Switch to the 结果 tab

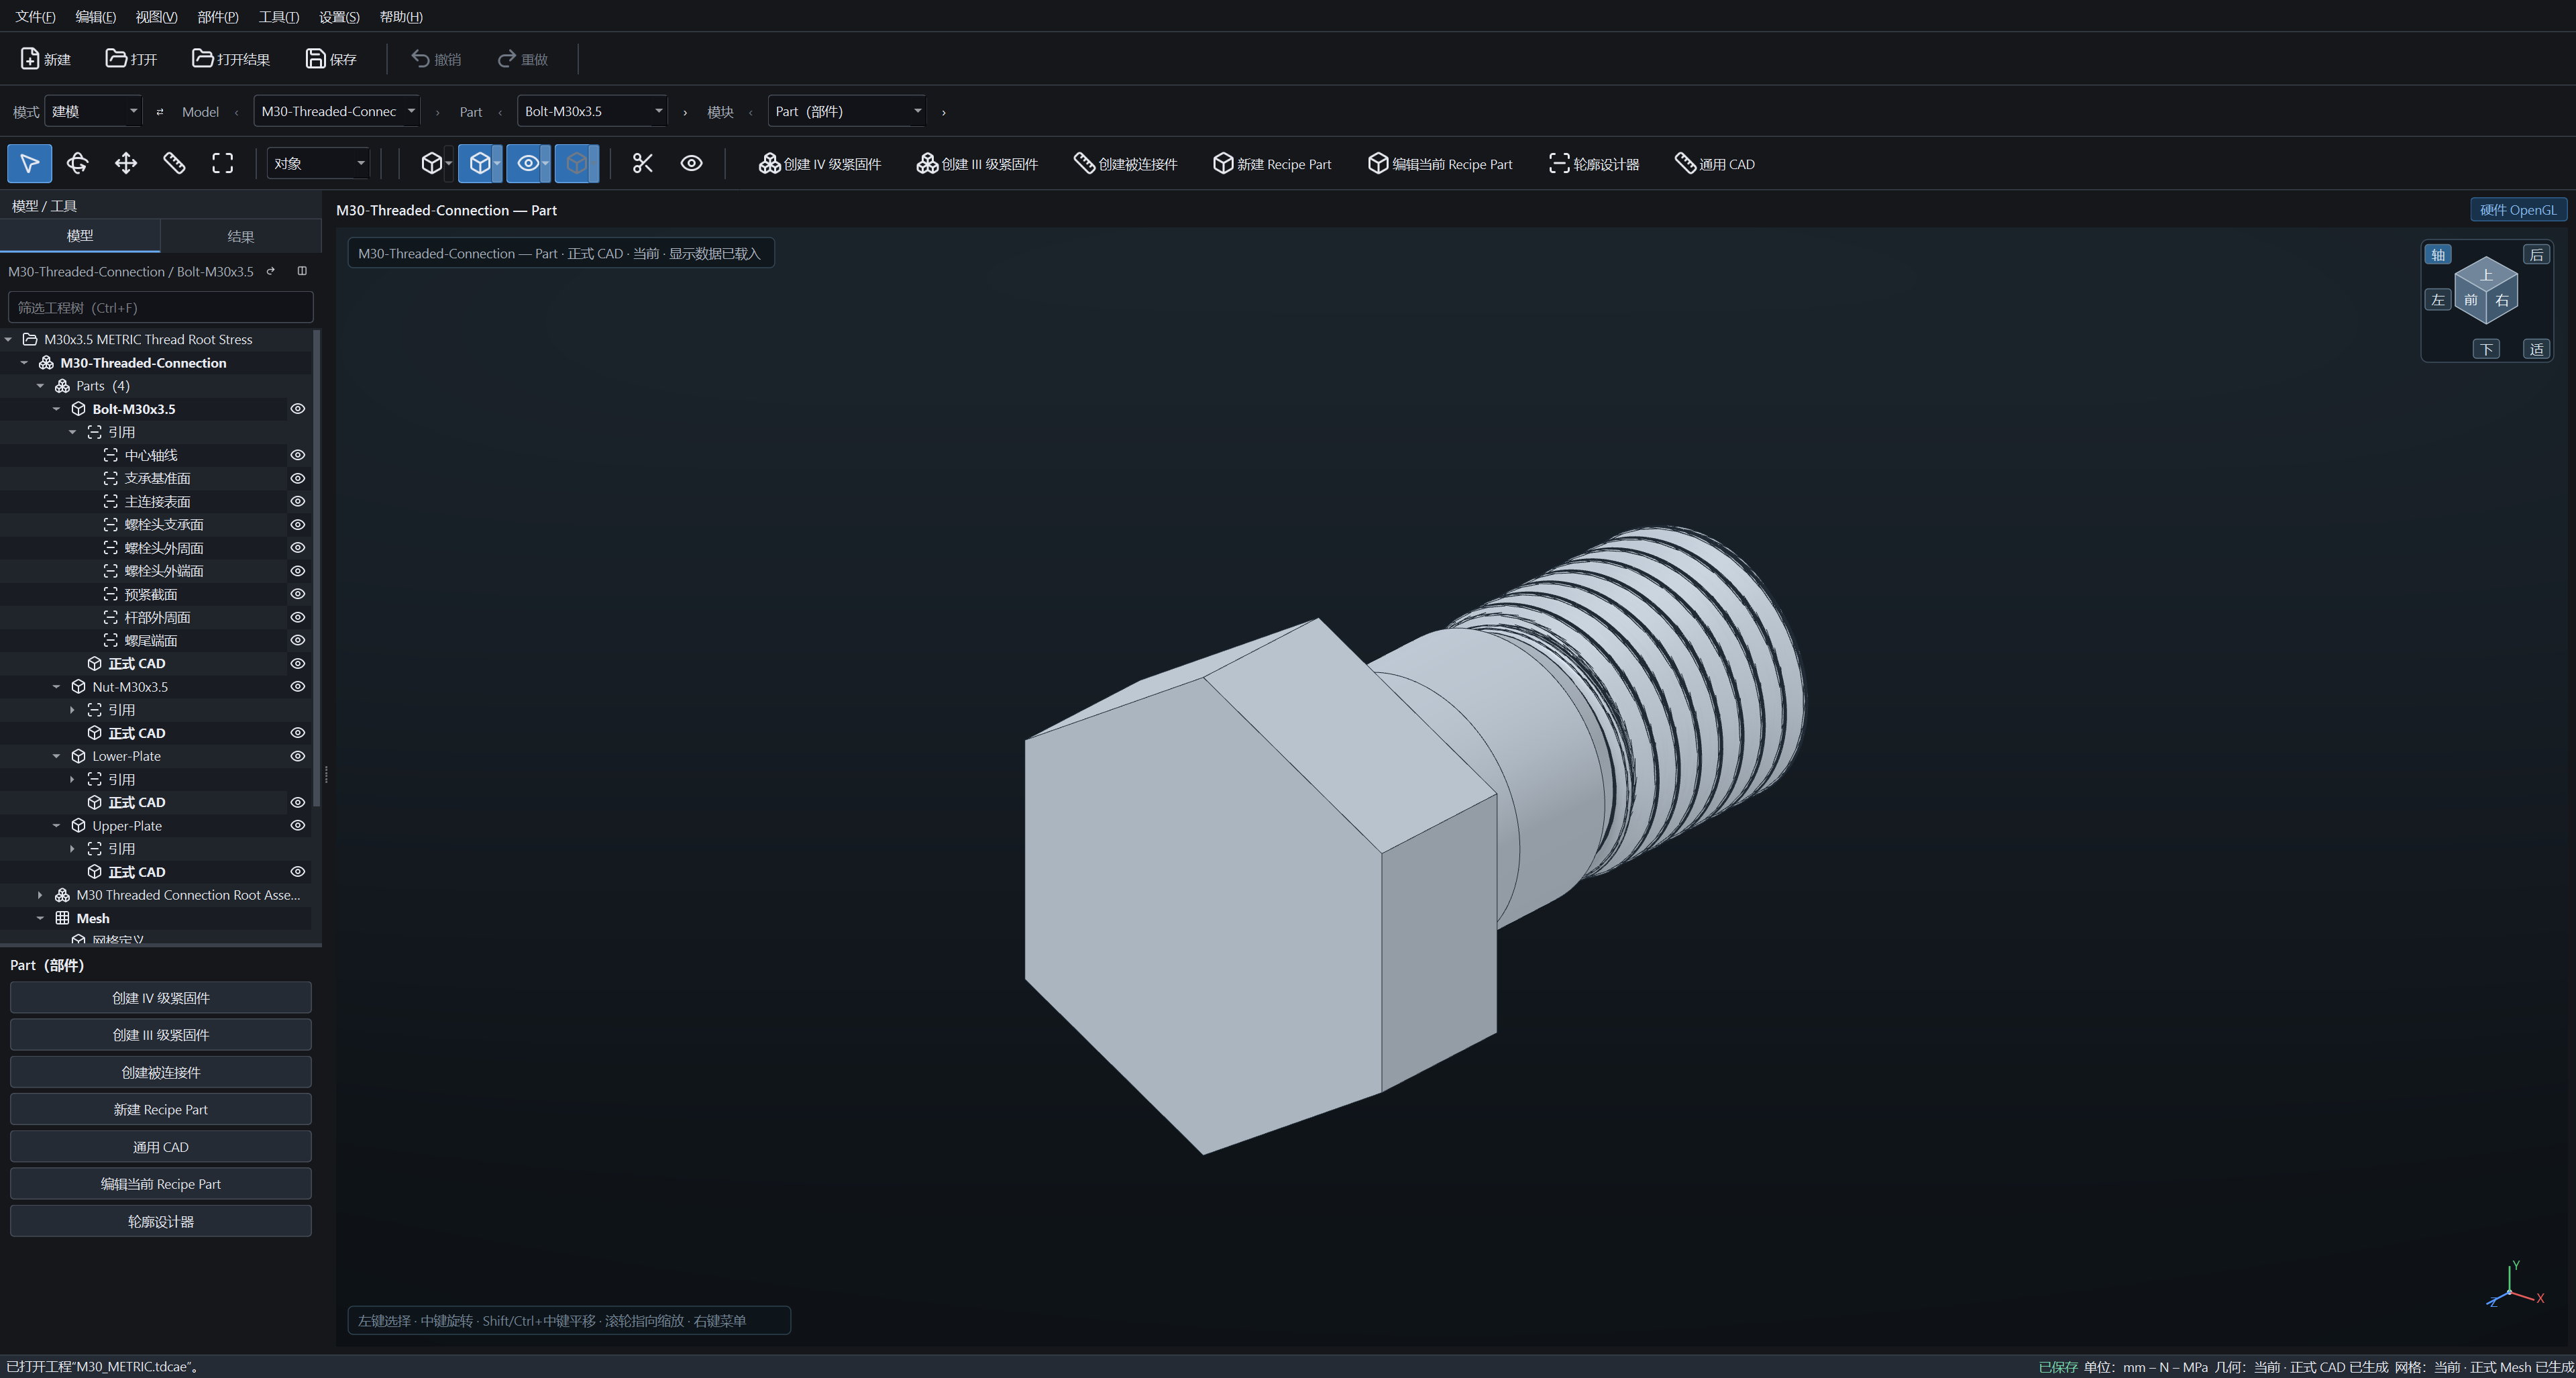240,236
